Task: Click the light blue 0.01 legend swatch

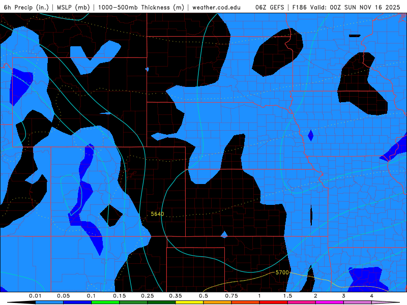Action: pyautogui.click(x=49, y=302)
